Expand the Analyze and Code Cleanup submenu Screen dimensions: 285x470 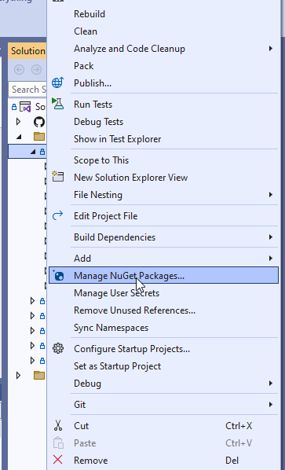pos(271,48)
